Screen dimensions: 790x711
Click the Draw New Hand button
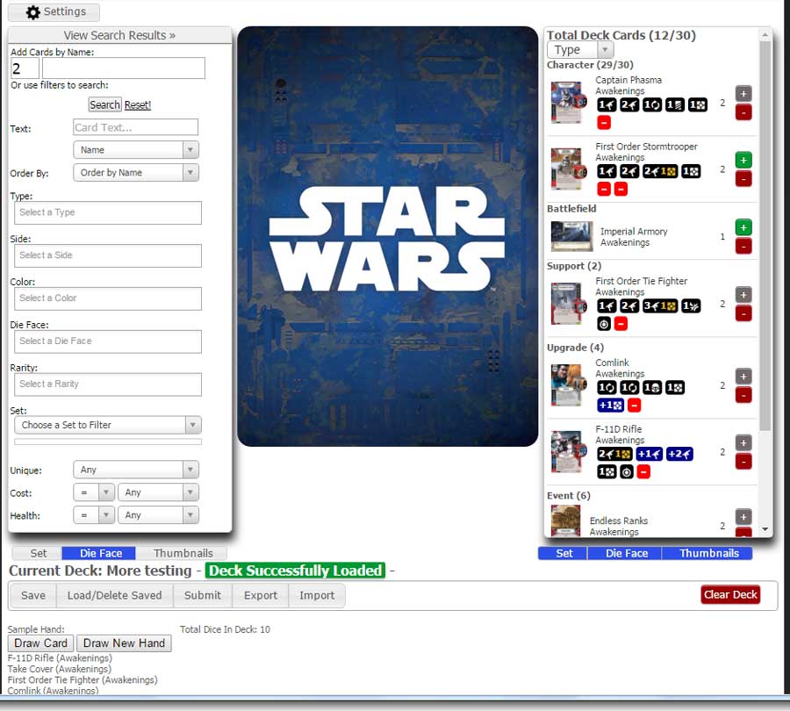pyautogui.click(x=124, y=643)
